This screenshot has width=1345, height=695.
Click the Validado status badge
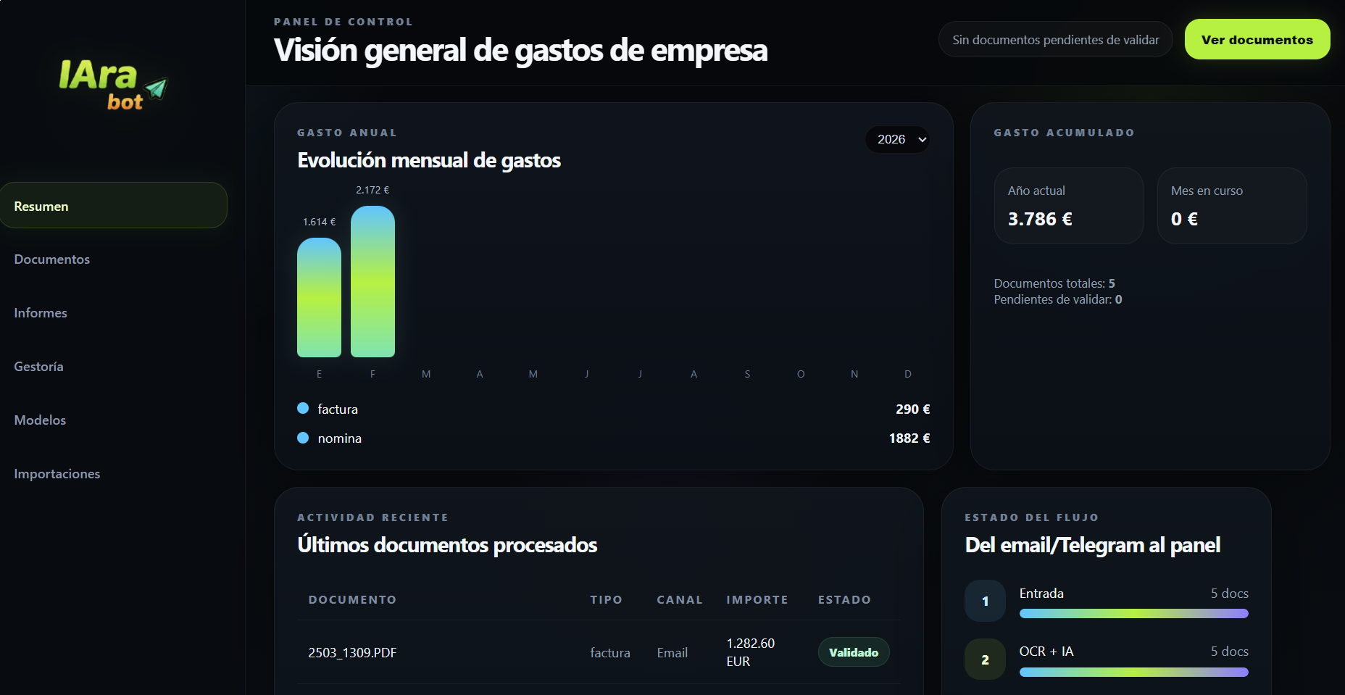click(853, 652)
